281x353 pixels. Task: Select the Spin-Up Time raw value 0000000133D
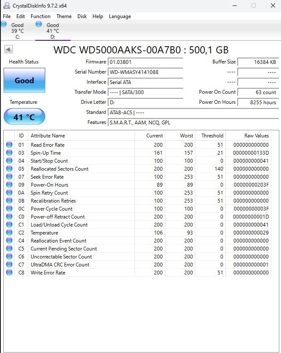[x=251, y=153]
